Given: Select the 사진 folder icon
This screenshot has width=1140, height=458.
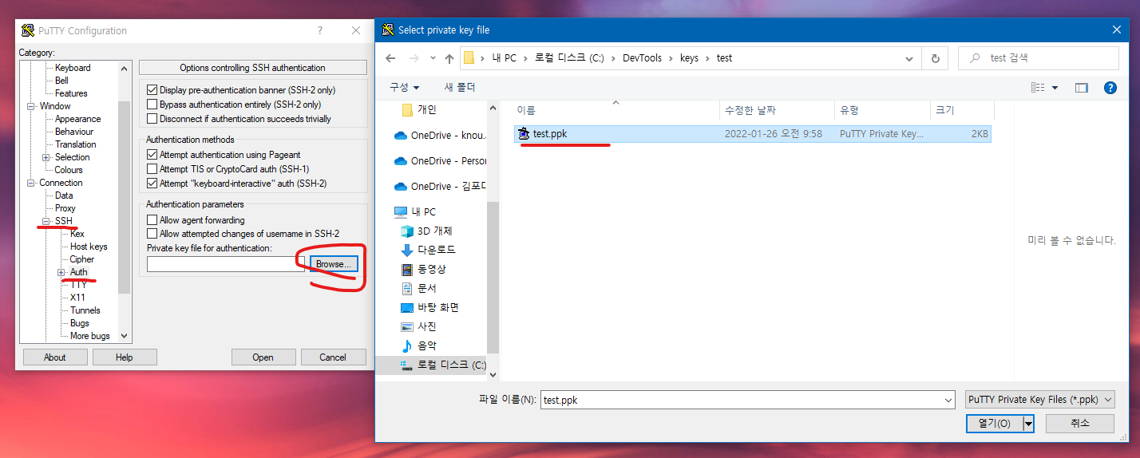Looking at the screenshot, I should click(406, 327).
